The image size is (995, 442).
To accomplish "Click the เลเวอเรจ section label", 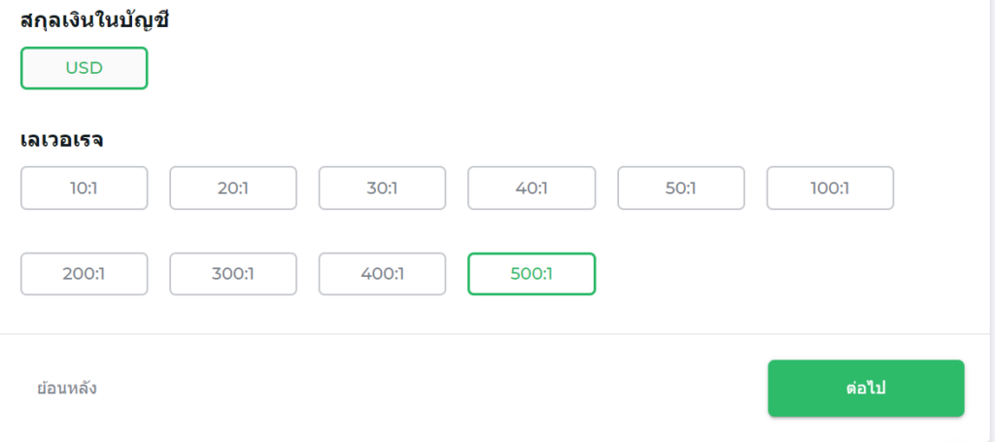I will [62, 139].
